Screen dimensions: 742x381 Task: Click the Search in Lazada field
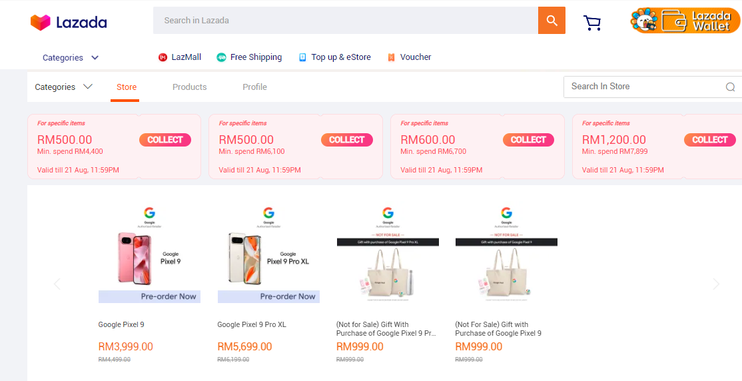pyautogui.click(x=345, y=21)
